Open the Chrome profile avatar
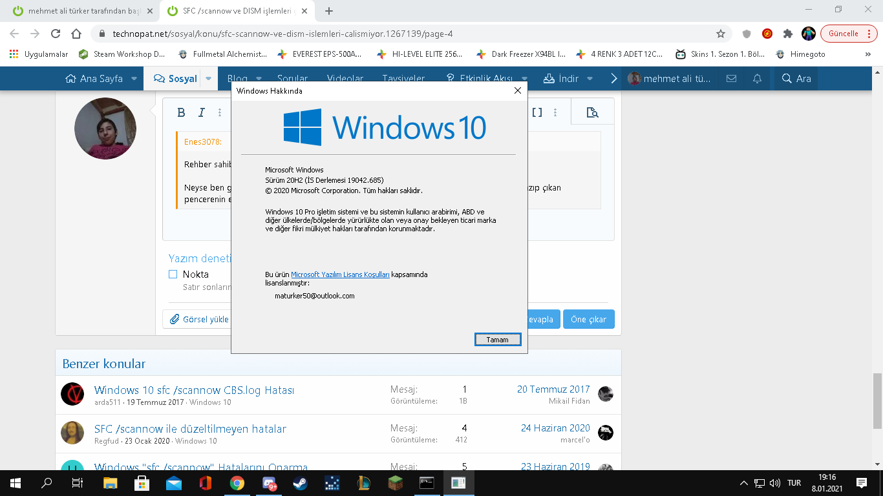Viewport: 883px width, 496px height. 809,34
